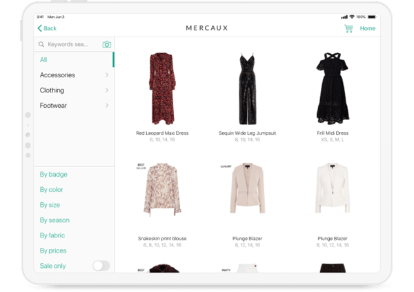Screen dimensions: 414x292
Task: Click sizes 8, 10, 14, 16 text
Action: (248, 139)
